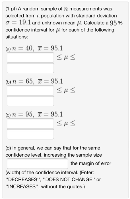Select the lower bound input for part (c)
This screenshot has width=130, height=199.
click(x=30, y=123)
